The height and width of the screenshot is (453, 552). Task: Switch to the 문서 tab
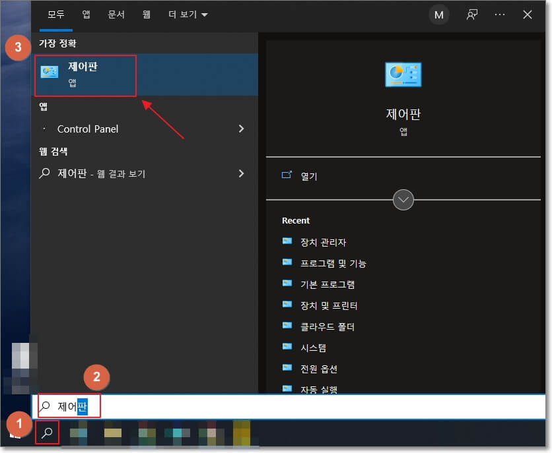coord(116,15)
